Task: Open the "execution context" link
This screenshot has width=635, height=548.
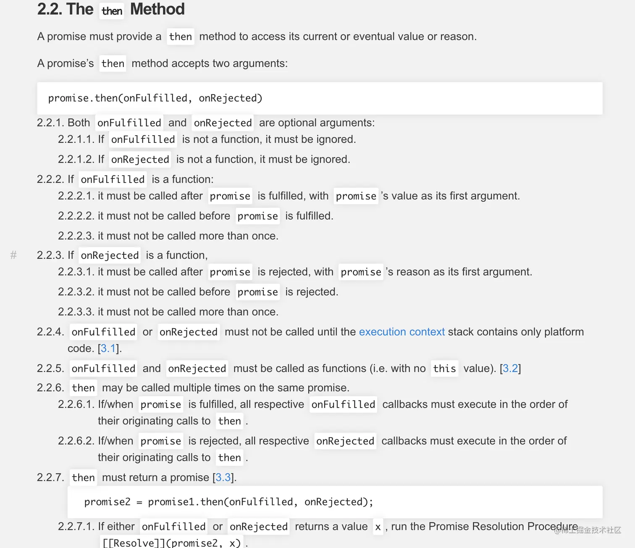Action: 401,332
